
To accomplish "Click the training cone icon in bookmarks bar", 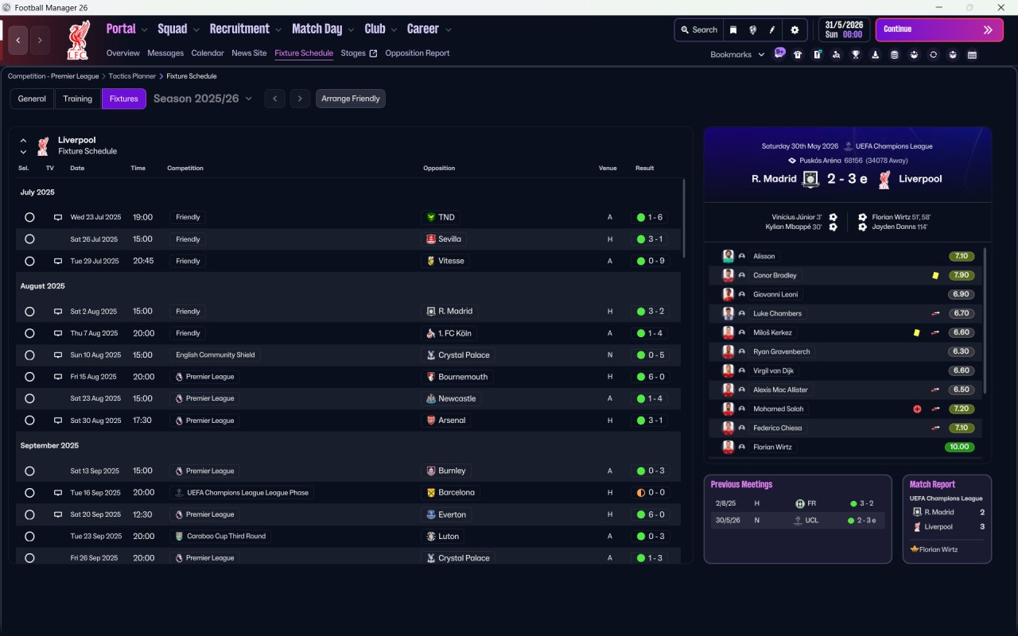I will click(876, 55).
